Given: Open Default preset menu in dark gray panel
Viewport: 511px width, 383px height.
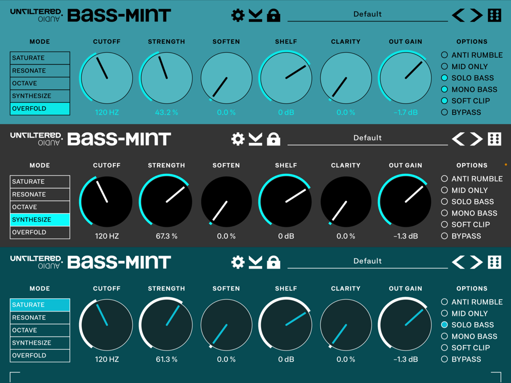Looking at the screenshot, I should 367,138.
